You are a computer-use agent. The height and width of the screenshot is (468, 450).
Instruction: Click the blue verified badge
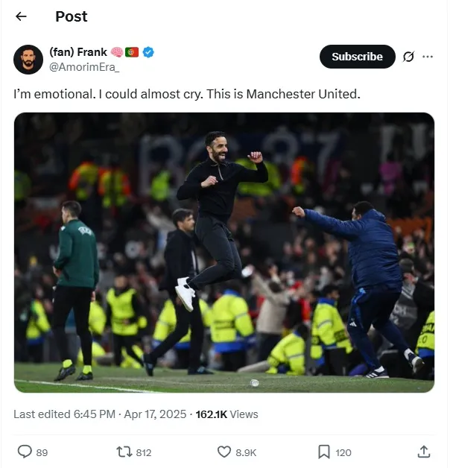[x=148, y=52]
